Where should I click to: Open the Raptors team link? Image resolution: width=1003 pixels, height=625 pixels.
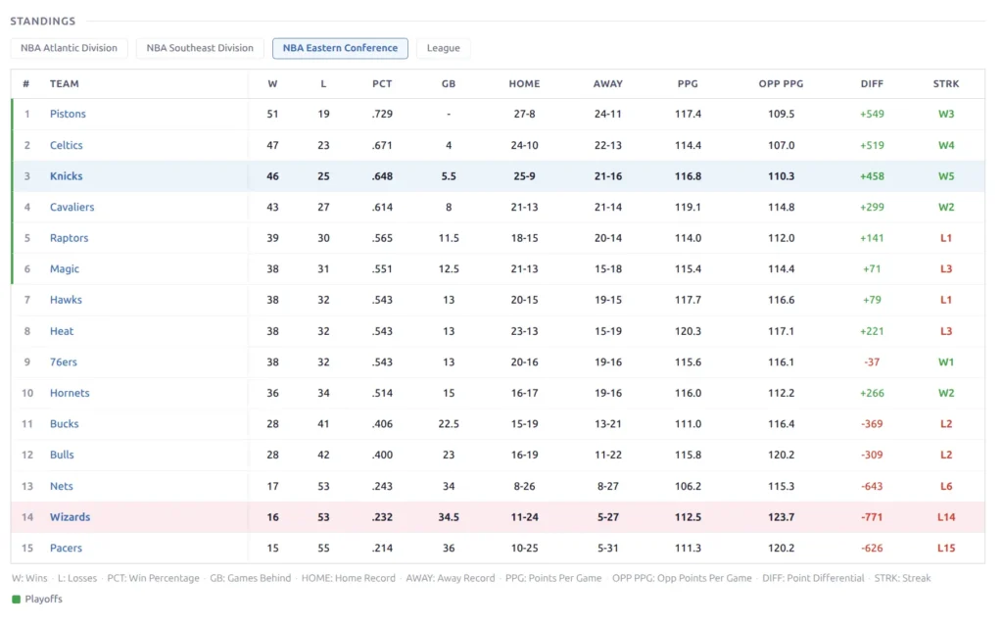pyautogui.click(x=70, y=238)
